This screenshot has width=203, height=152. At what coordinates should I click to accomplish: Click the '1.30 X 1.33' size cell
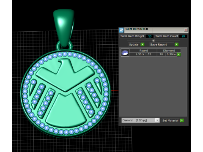[x=143, y=54]
